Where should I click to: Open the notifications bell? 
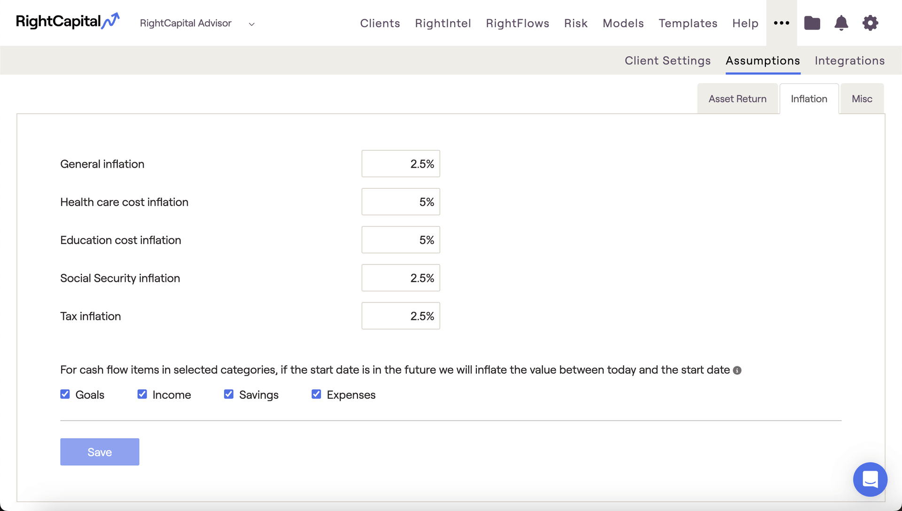[841, 23]
